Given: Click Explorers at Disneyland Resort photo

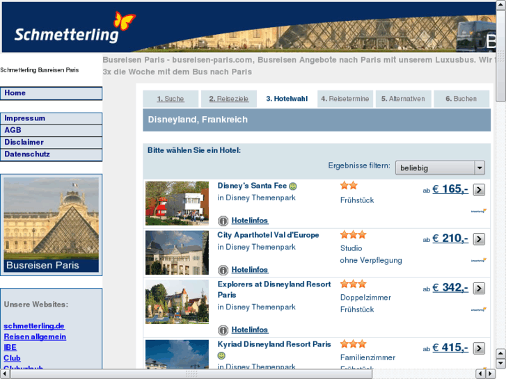Looking at the screenshot, I should click(177, 302).
